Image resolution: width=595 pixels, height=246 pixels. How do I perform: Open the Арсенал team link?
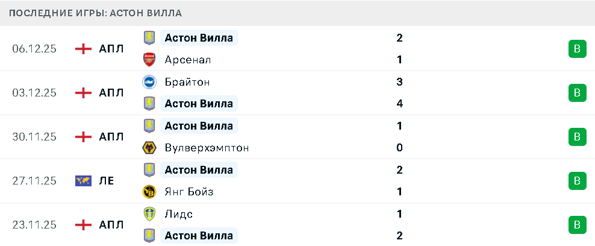(x=187, y=60)
